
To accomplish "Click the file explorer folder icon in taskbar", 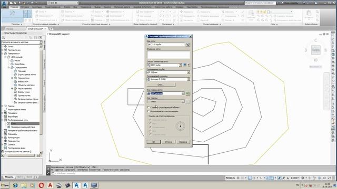I will [x=24, y=185].
